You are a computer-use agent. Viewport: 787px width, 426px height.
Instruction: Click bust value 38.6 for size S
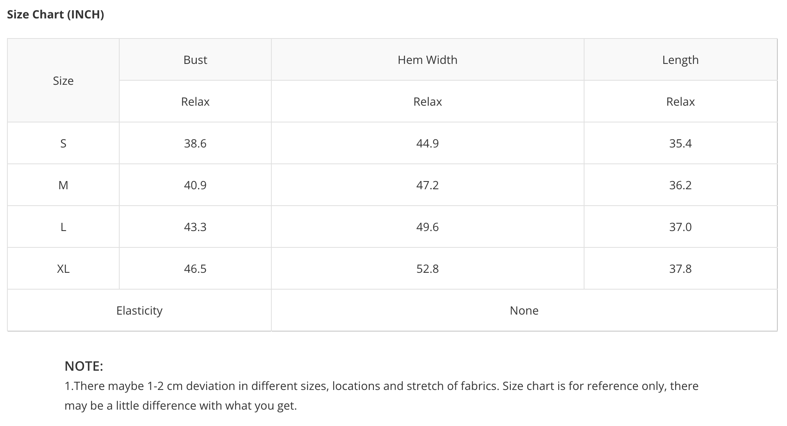pos(195,143)
